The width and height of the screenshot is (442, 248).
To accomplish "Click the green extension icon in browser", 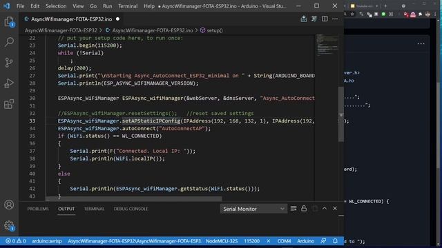I will pos(383,14).
